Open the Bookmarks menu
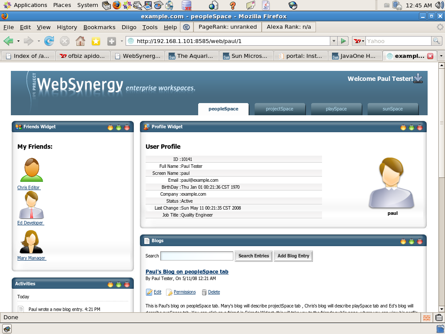Screen dimensions: 445x334 [99, 27]
